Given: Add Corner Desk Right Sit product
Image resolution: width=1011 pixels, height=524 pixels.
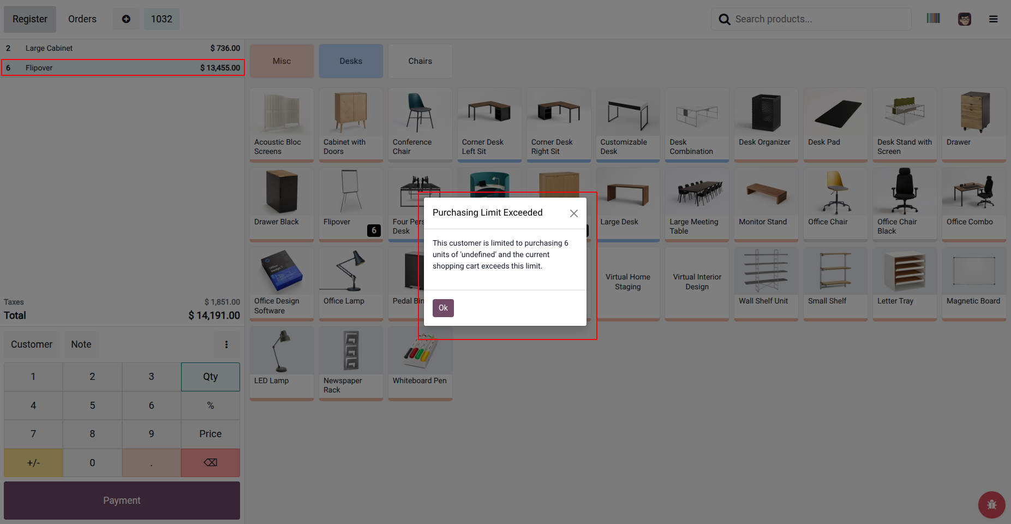Looking at the screenshot, I should point(559,125).
